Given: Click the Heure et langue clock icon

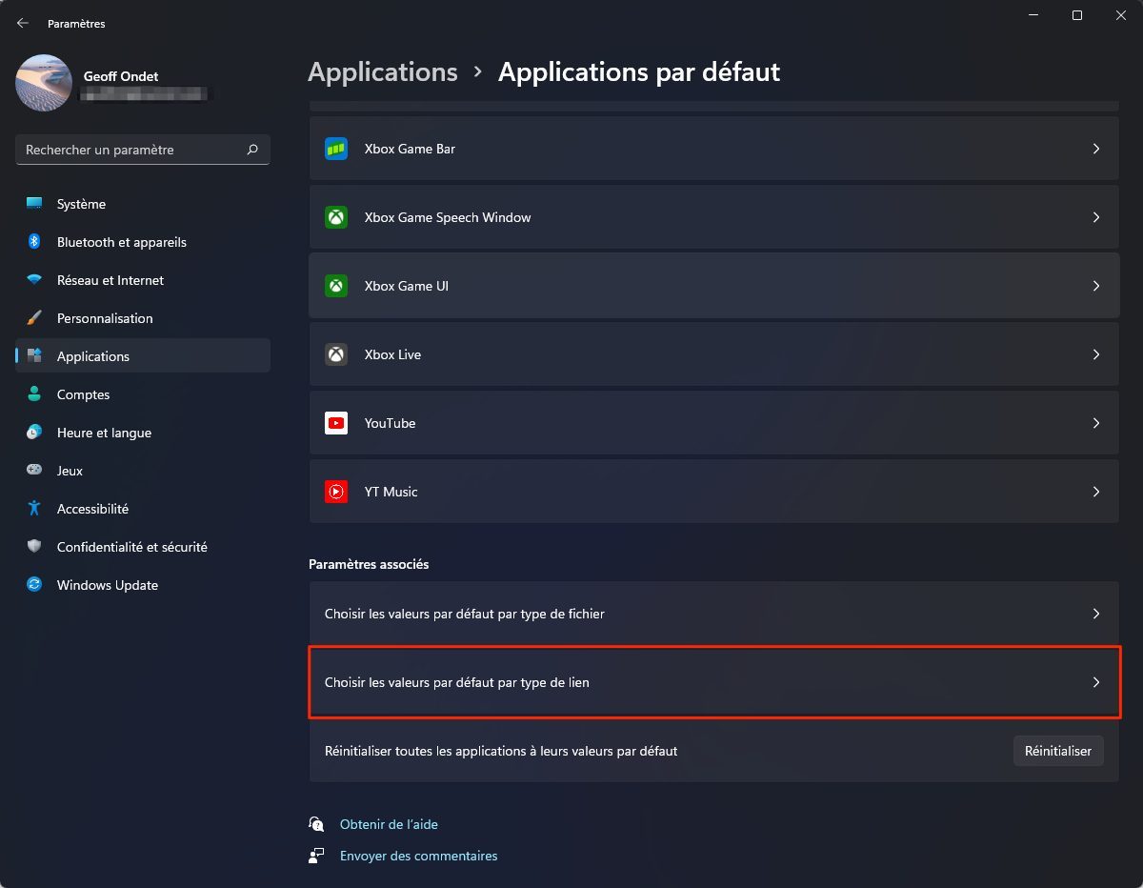Looking at the screenshot, I should 34,433.
